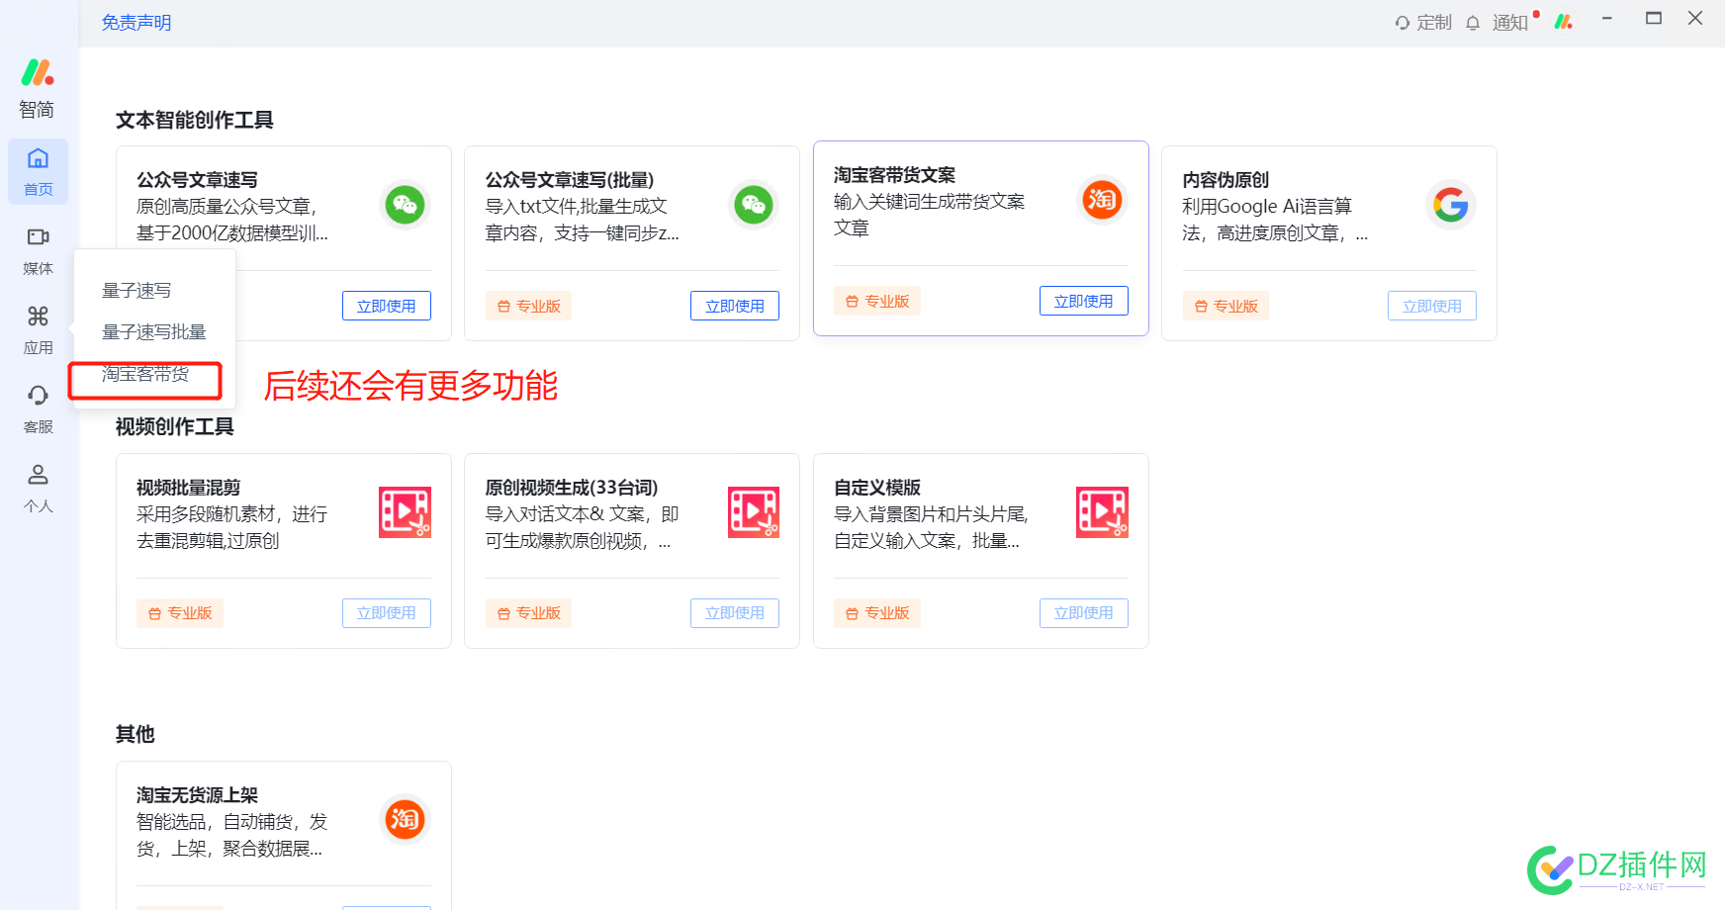Click the 视频批量混剪 card title
The height and width of the screenshot is (910, 1725).
189,488
